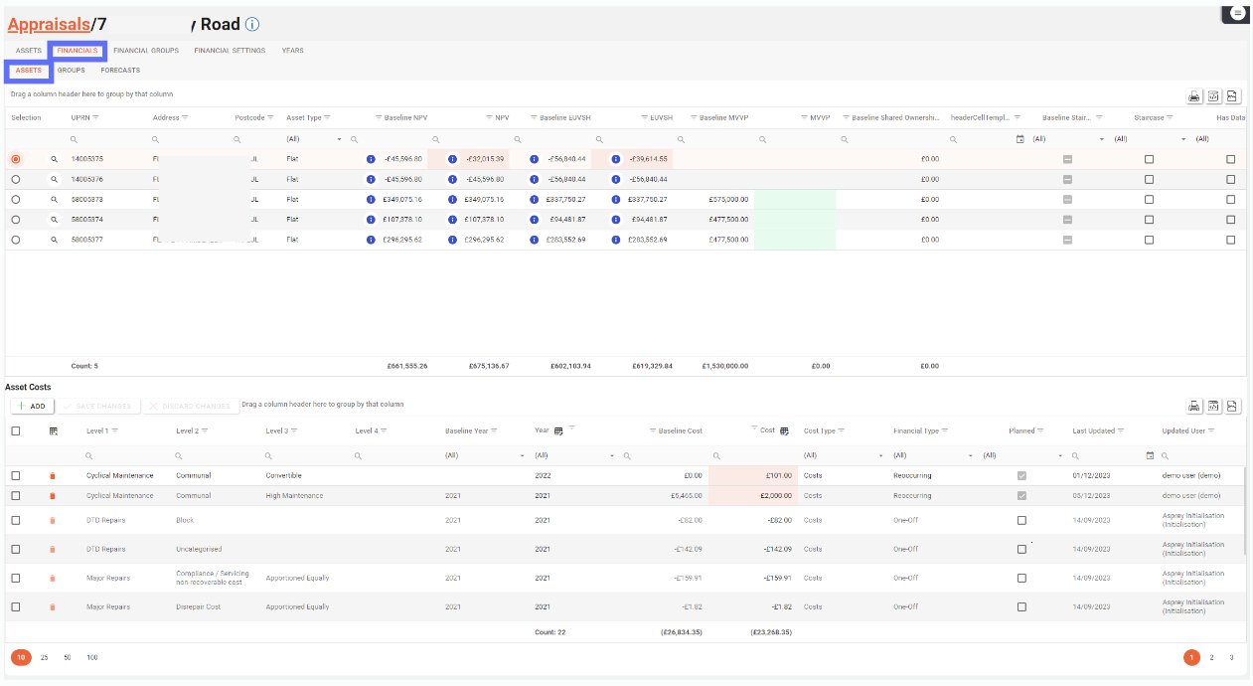The height and width of the screenshot is (686, 1253).
Task: Print the assets grid using its printer icon
Action: click(1193, 96)
